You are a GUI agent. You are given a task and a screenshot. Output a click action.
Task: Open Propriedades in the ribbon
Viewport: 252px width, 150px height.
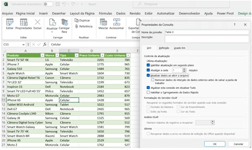tap(24, 24)
